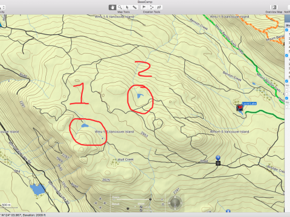This screenshot has width=290, height=217.
Task: Click the blue pin waypoint on road
Action: tap(218, 158)
